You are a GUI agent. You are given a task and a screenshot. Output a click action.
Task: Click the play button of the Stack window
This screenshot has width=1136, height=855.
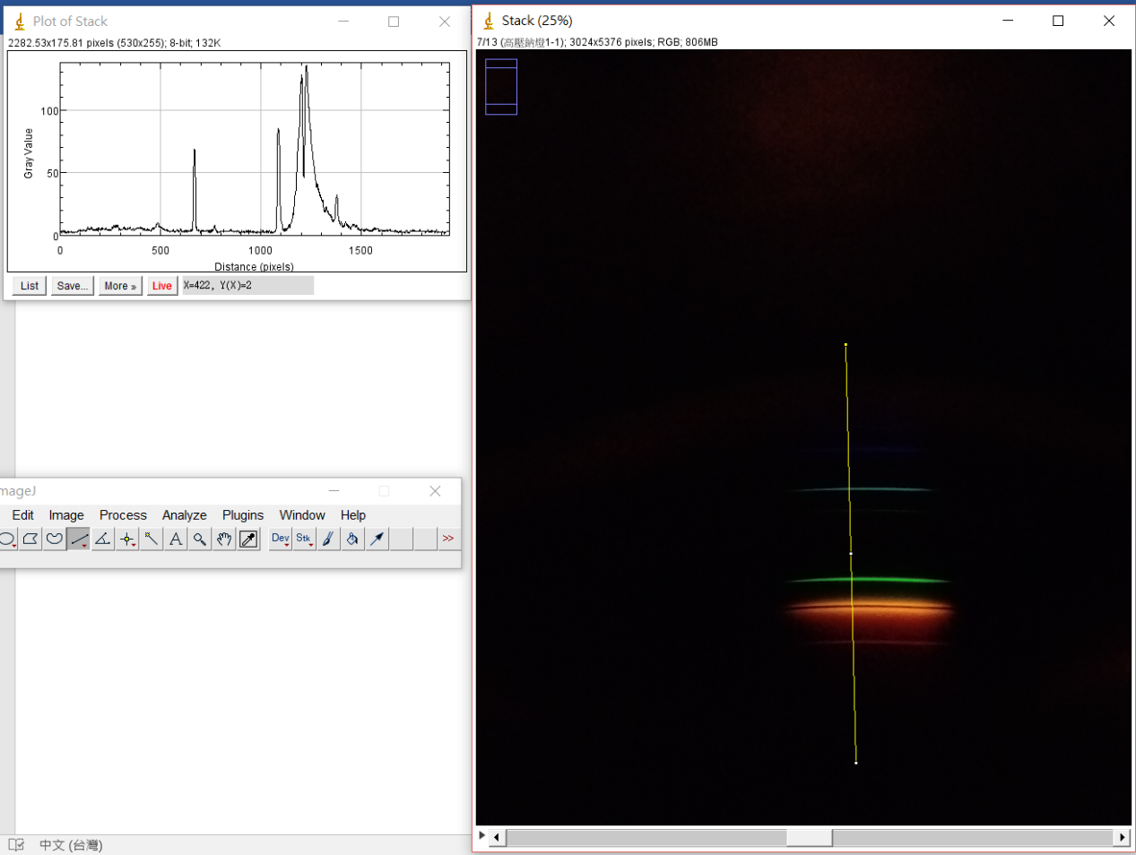[x=482, y=836]
